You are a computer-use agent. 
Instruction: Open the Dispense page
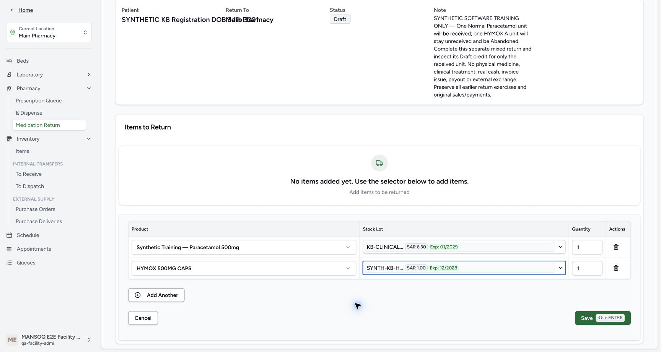point(29,113)
